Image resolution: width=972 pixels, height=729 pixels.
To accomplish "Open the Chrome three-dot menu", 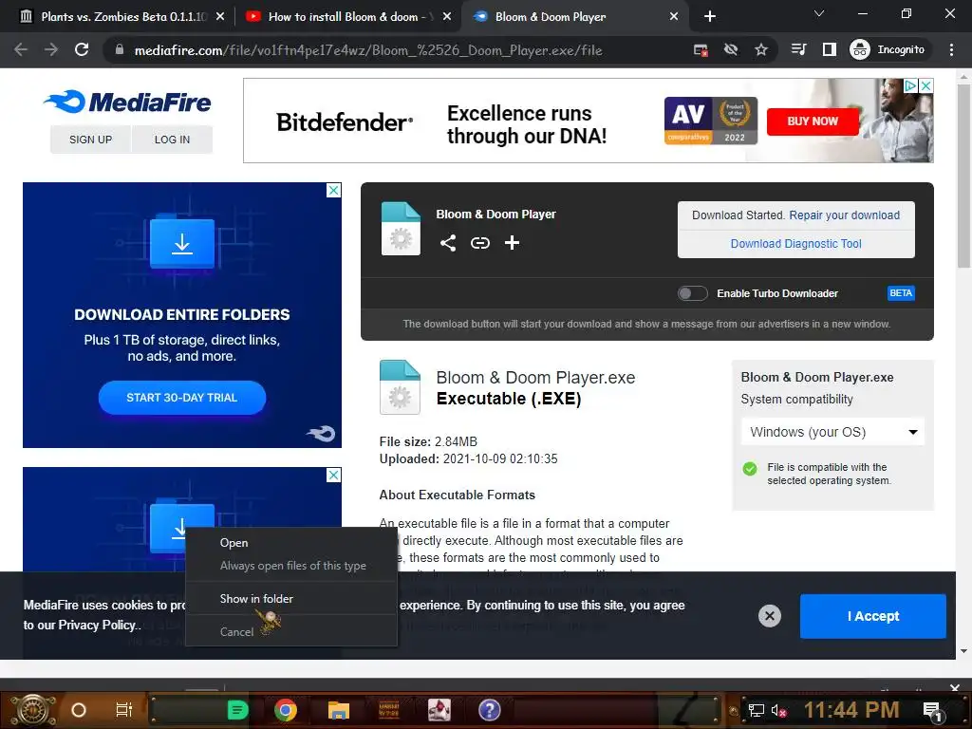I will 951,49.
